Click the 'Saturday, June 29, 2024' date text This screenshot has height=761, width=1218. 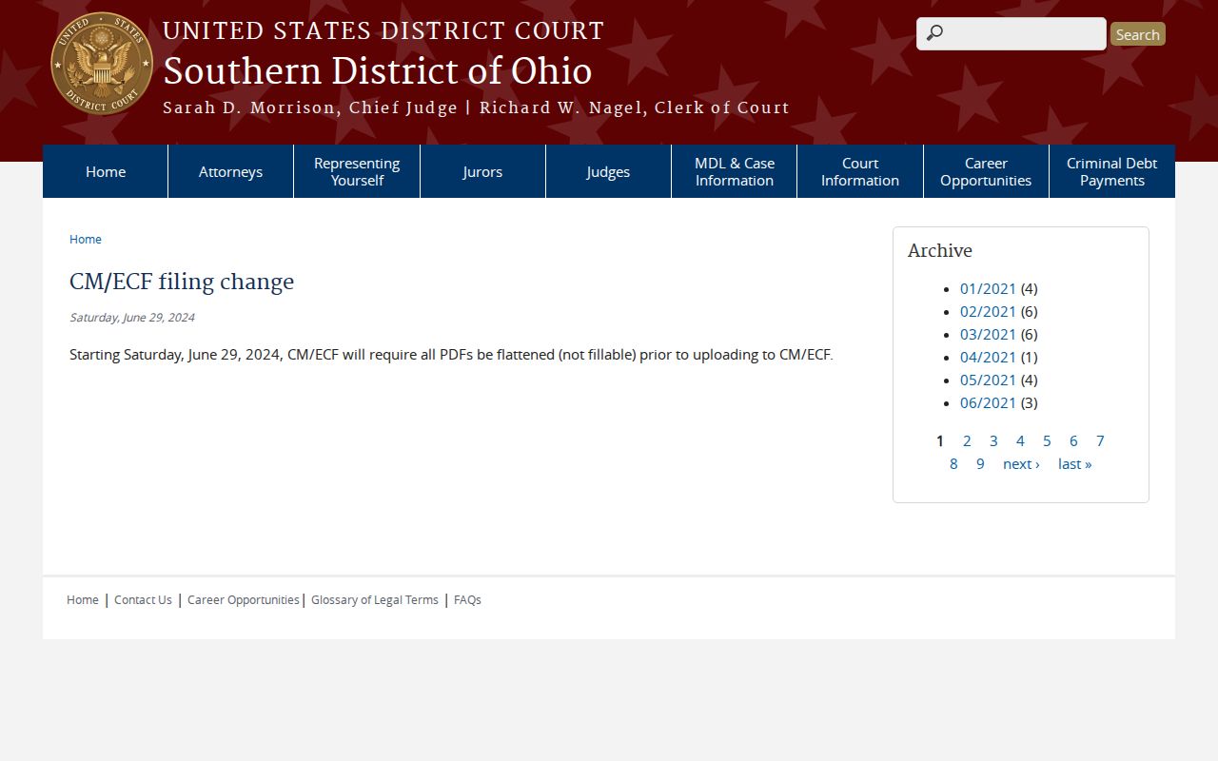pos(132,317)
